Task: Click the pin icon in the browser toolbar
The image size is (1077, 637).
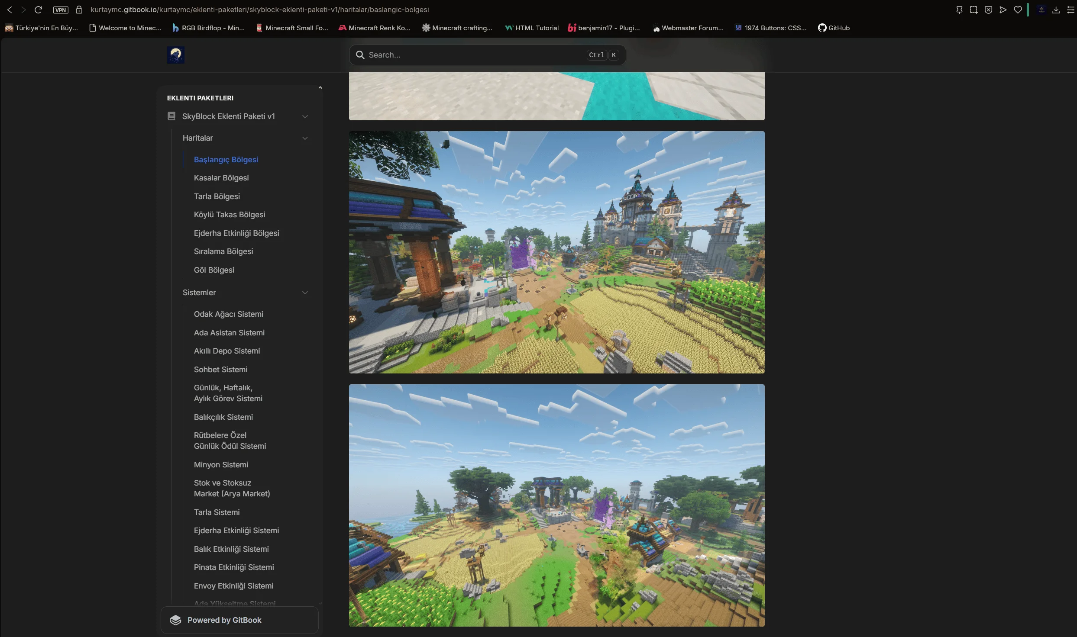Action: point(959,10)
